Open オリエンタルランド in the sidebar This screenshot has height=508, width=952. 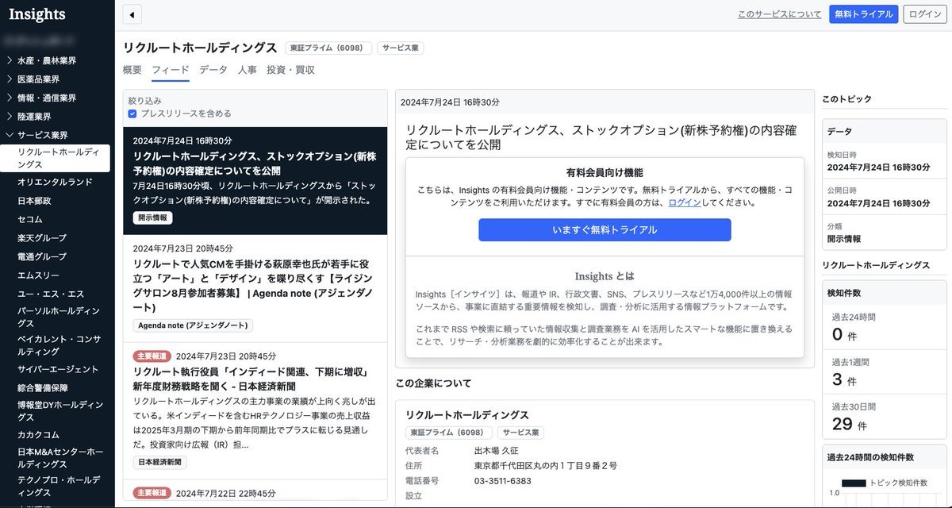(55, 183)
